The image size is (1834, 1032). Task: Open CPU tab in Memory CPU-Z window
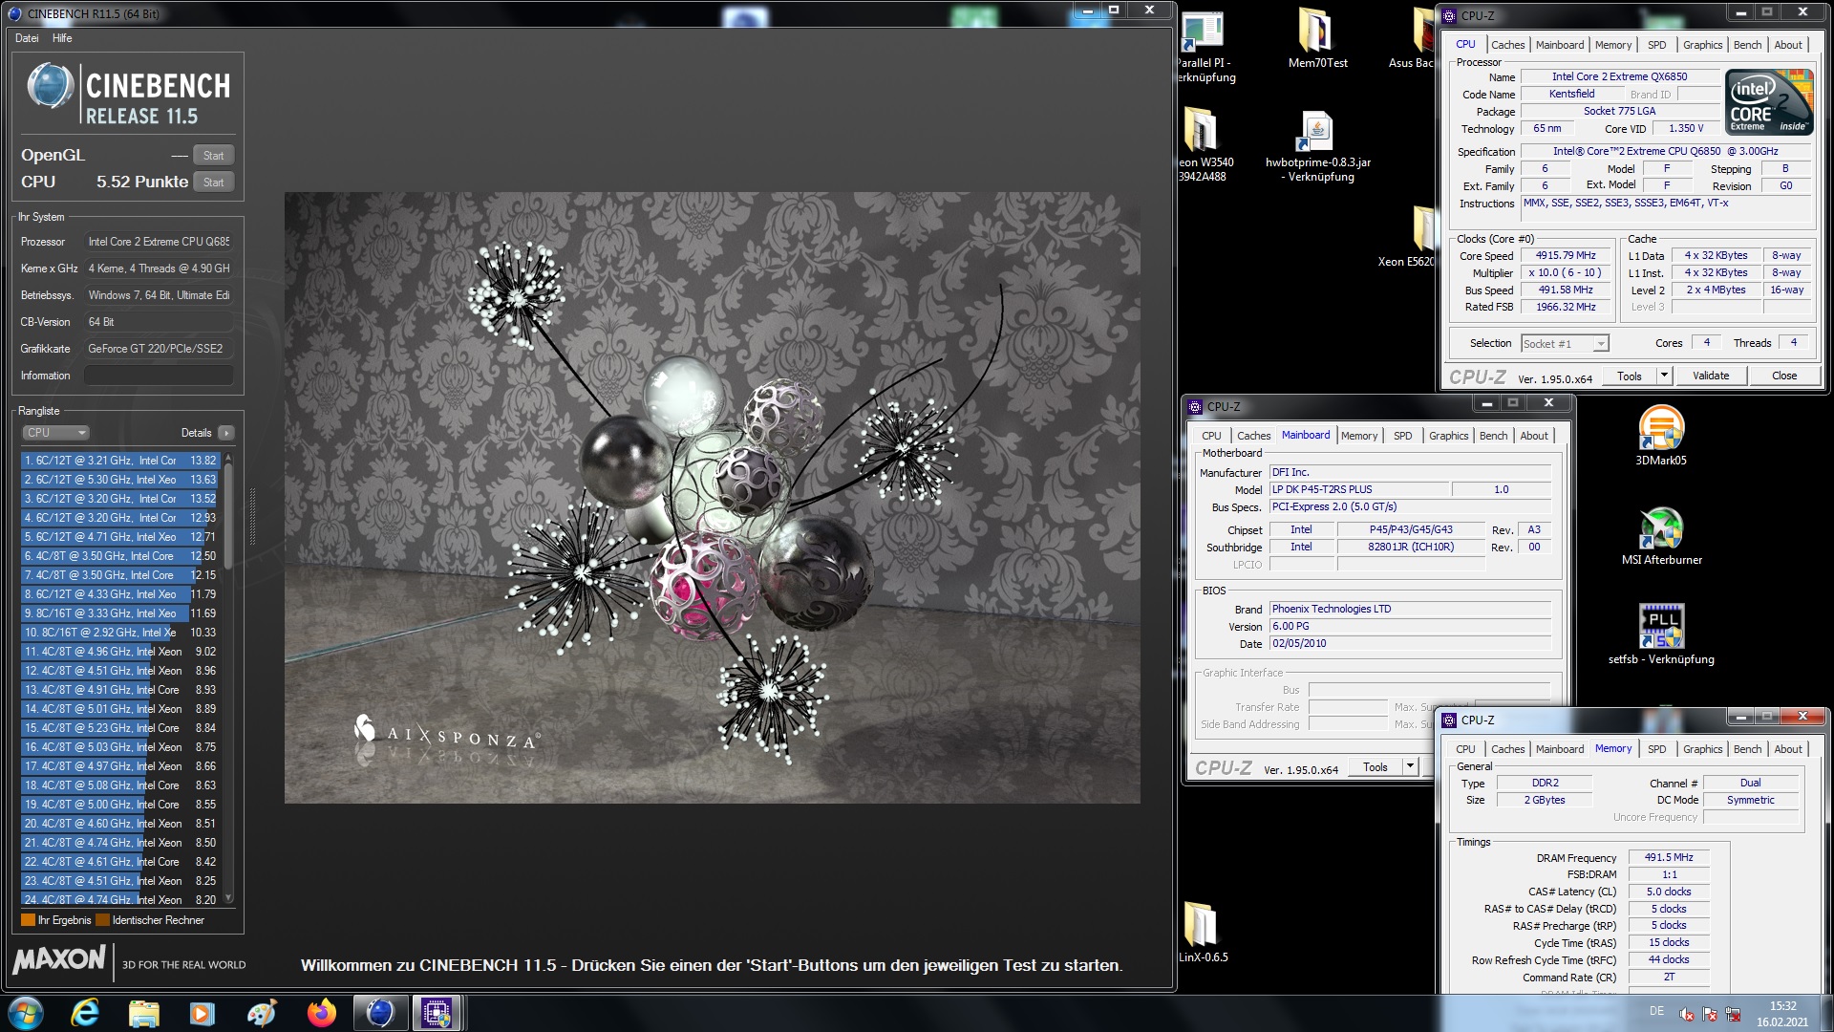[1465, 749]
